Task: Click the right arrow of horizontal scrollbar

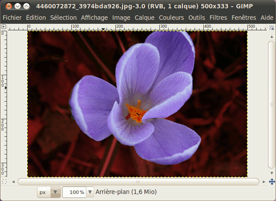Action: pyautogui.click(x=264, y=182)
